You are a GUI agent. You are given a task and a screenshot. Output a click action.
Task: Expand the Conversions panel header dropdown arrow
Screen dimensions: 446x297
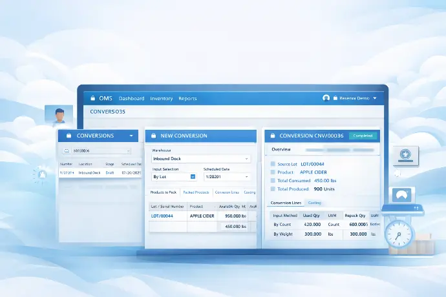[x=131, y=136]
